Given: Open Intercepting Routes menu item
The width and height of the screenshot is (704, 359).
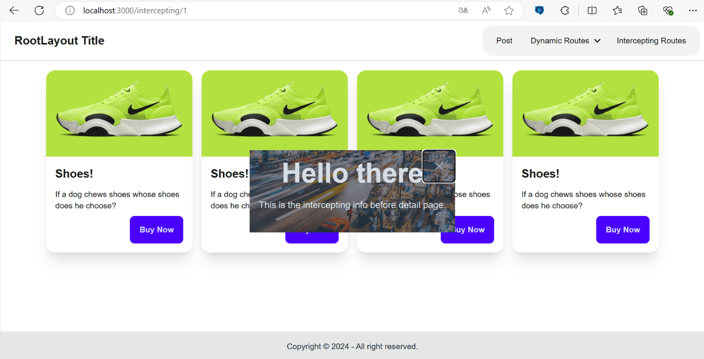Looking at the screenshot, I should pyautogui.click(x=651, y=41).
